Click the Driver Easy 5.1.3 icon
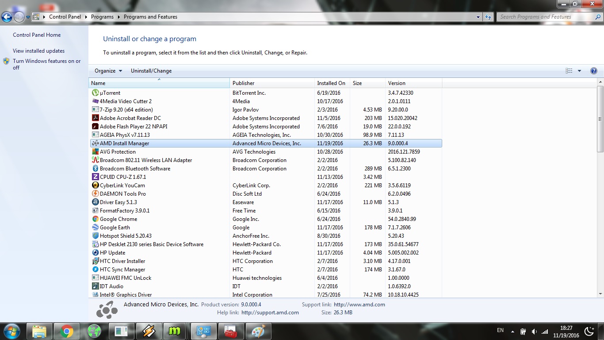The height and width of the screenshot is (340, 604). 95,202
